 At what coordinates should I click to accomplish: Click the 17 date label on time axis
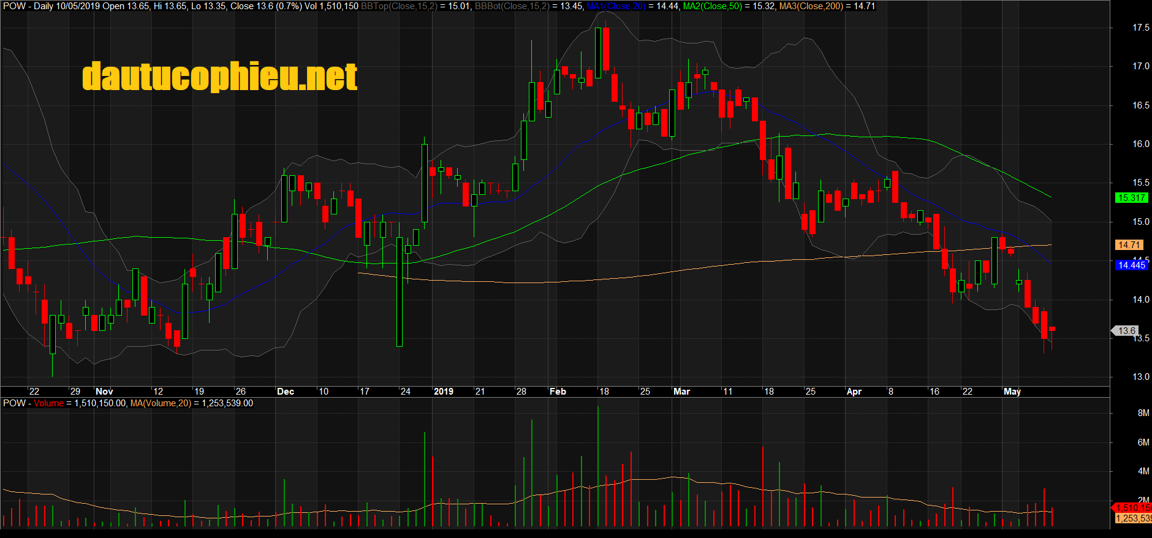point(365,392)
